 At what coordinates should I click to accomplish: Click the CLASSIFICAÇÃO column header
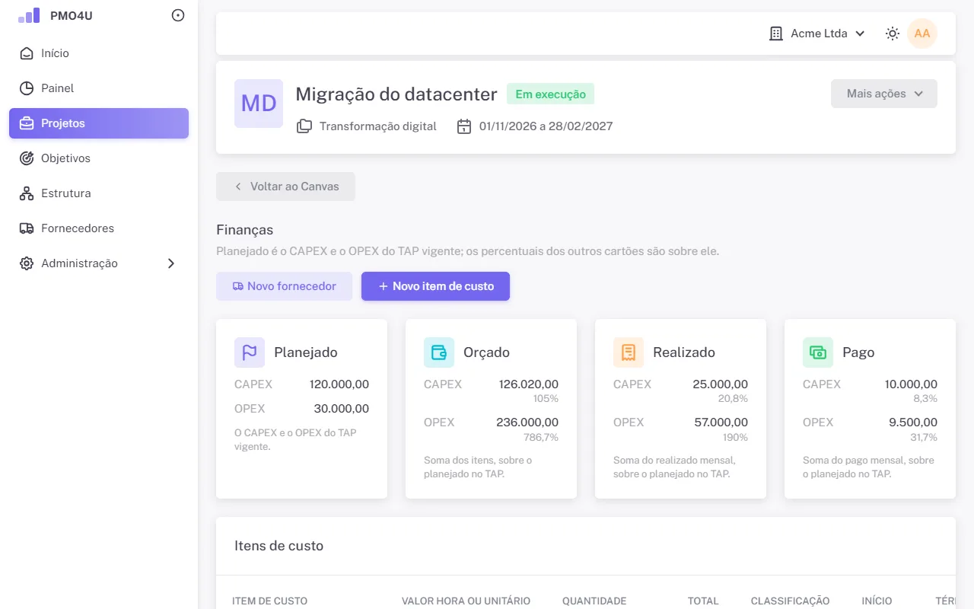(790, 601)
